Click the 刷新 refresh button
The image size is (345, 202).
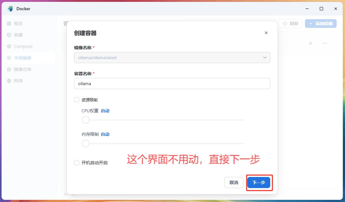291,24
